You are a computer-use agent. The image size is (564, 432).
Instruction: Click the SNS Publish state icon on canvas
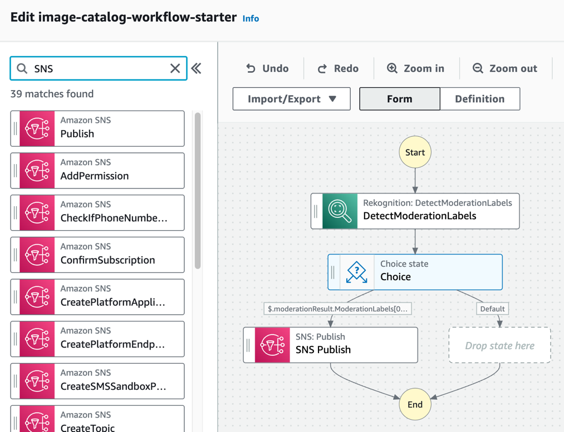point(272,345)
